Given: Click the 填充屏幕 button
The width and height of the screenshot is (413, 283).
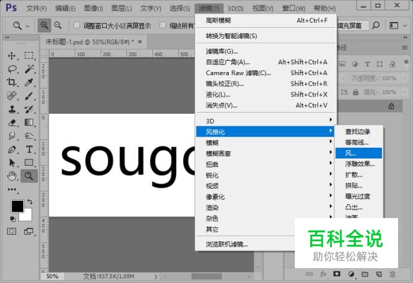Looking at the screenshot, I should tap(352, 26).
